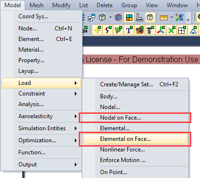
Task: Open the Group menu
Action: pyautogui.click(x=129, y=5)
